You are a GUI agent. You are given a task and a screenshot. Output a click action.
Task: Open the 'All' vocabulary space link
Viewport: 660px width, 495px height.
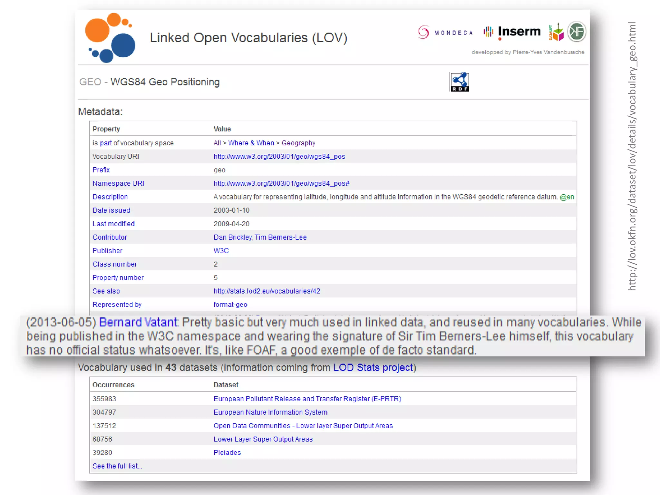[x=217, y=143]
